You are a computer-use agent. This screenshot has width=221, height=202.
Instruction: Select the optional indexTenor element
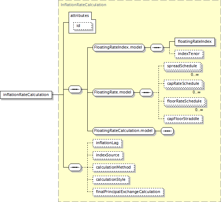189,54
